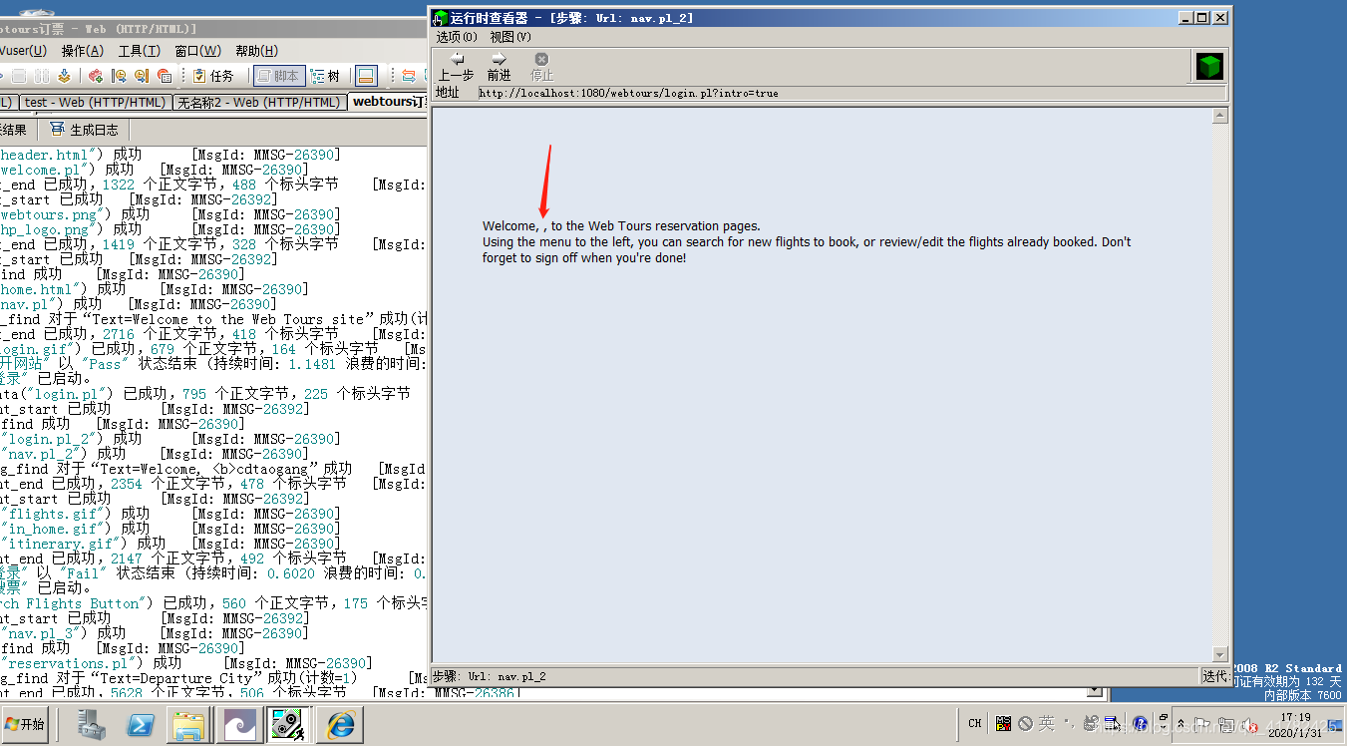Click the start transaction clock icon
This screenshot has width=1347, height=746.
pos(119,76)
